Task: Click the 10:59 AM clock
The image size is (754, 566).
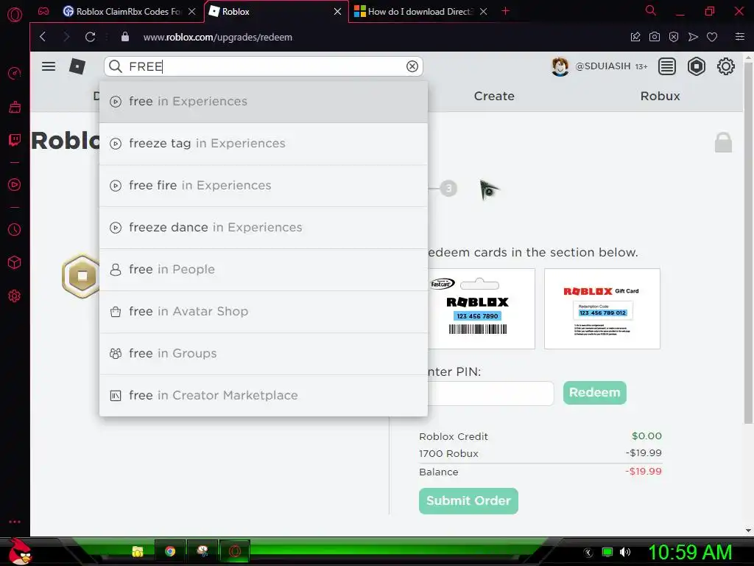Action: [690, 552]
